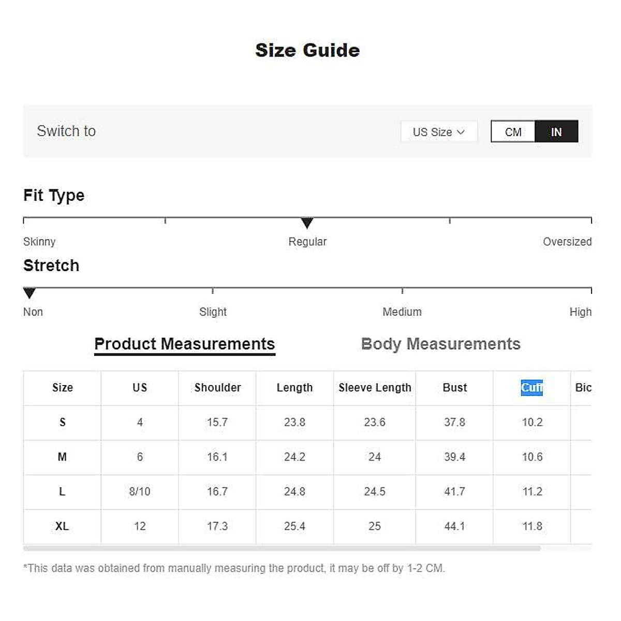Image resolution: width=621 pixels, height=621 pixels.
Task: Click the partially visible Bicep column header
Action: pos(583,388)
